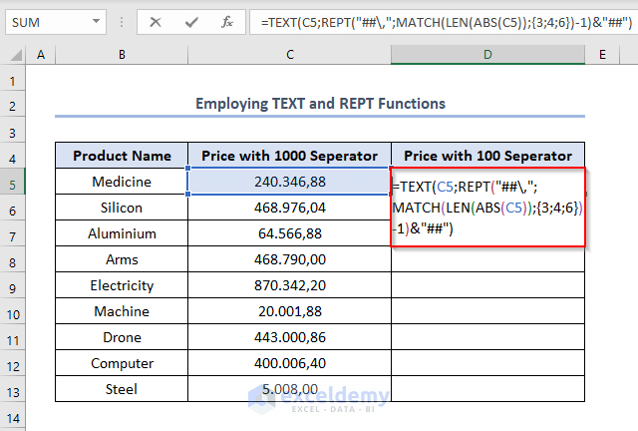Select column C header
Viewport: 638px width, 431px height.
(x=289, y=55)
